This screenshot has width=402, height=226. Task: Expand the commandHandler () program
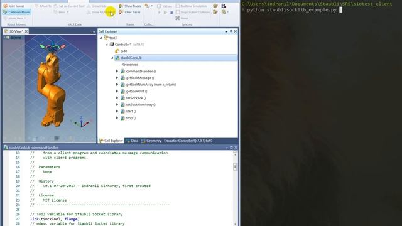117,71
